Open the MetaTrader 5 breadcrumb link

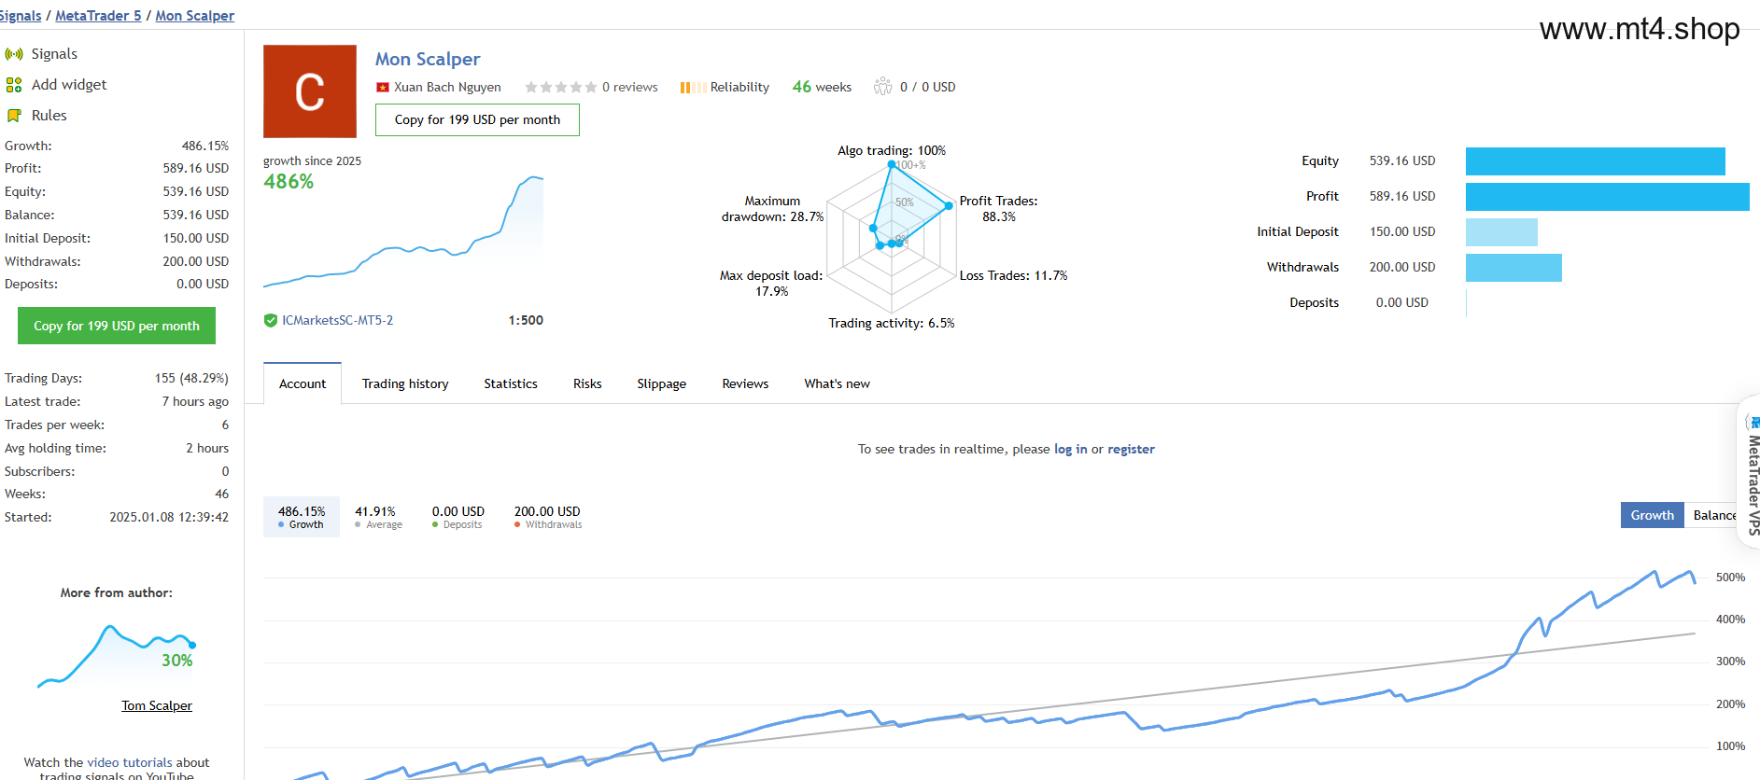[98, 16]
